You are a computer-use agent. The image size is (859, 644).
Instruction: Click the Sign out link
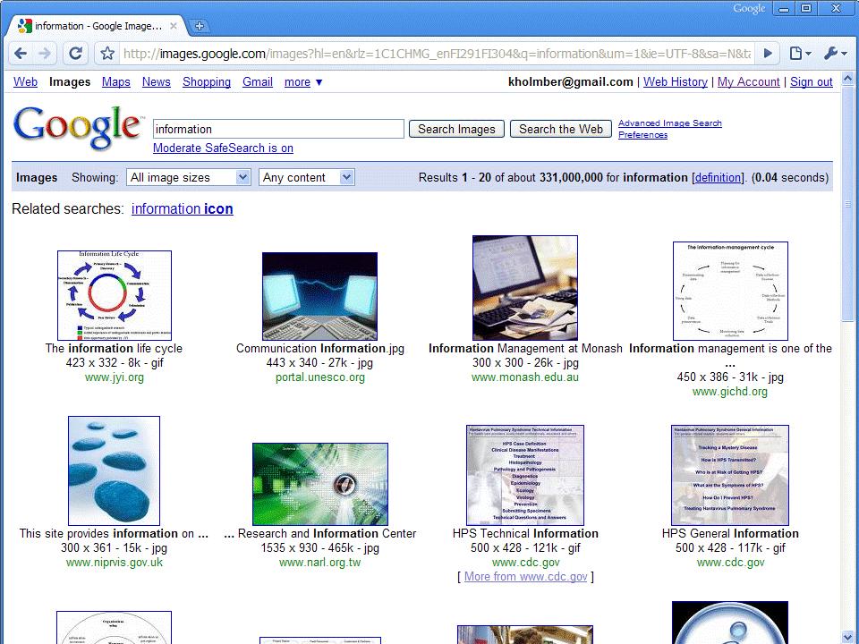click(812, 82)
